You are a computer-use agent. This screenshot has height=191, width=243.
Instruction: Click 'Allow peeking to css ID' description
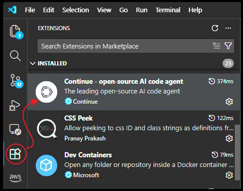point(149,128)
